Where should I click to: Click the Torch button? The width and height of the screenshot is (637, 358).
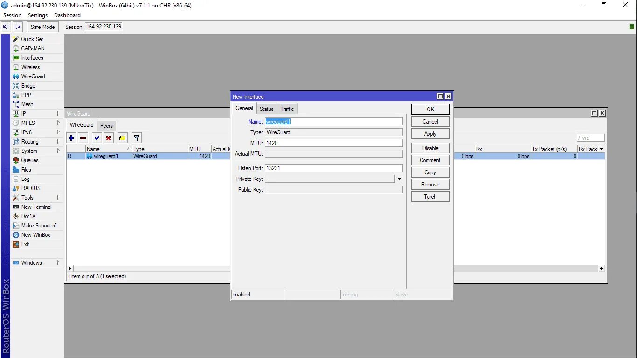(430, 197)
